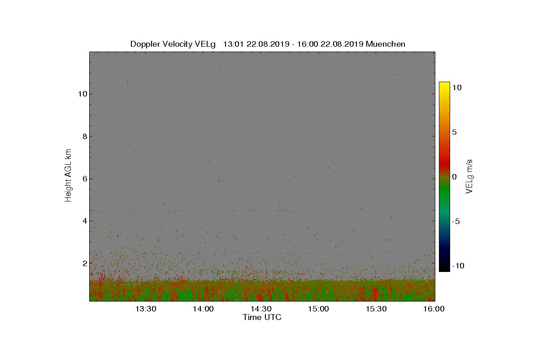Click the colorbar value 10 label

(456, 88)
